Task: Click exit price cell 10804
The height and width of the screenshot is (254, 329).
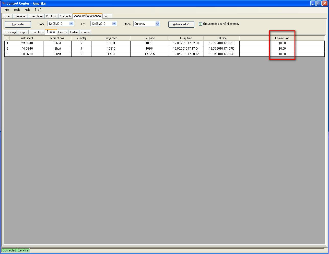Action: click(149, 49)
